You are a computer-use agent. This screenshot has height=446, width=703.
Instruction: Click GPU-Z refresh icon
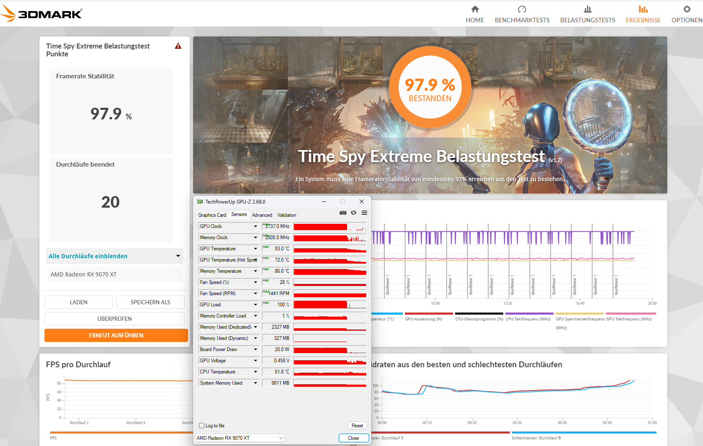(353, 213)
